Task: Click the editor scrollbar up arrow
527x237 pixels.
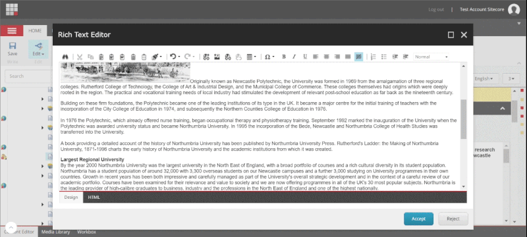Action: click(464, 66)
